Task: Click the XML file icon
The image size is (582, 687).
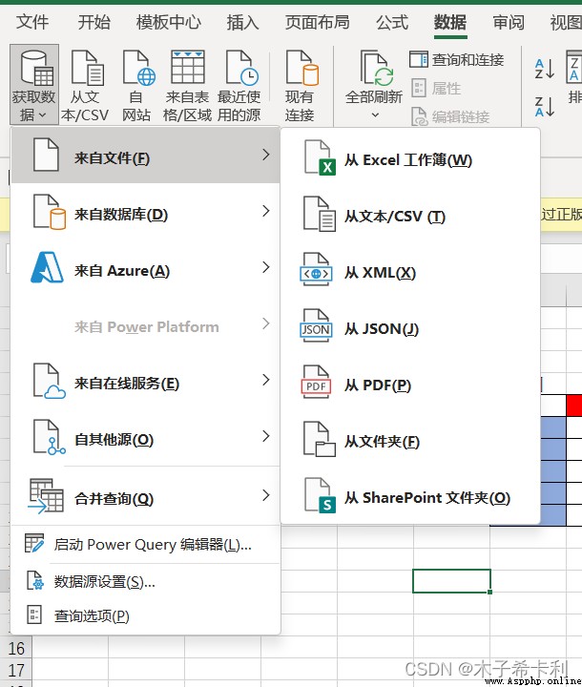Action: pyautogui.click(x=316, y=269)
